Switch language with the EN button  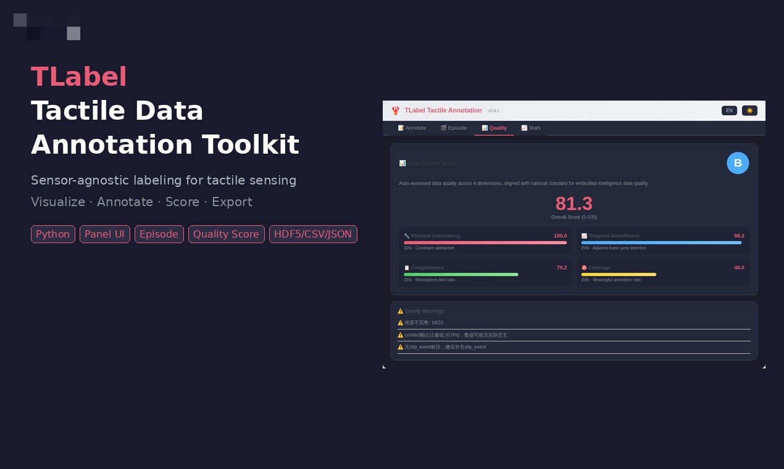click(729, 110)
